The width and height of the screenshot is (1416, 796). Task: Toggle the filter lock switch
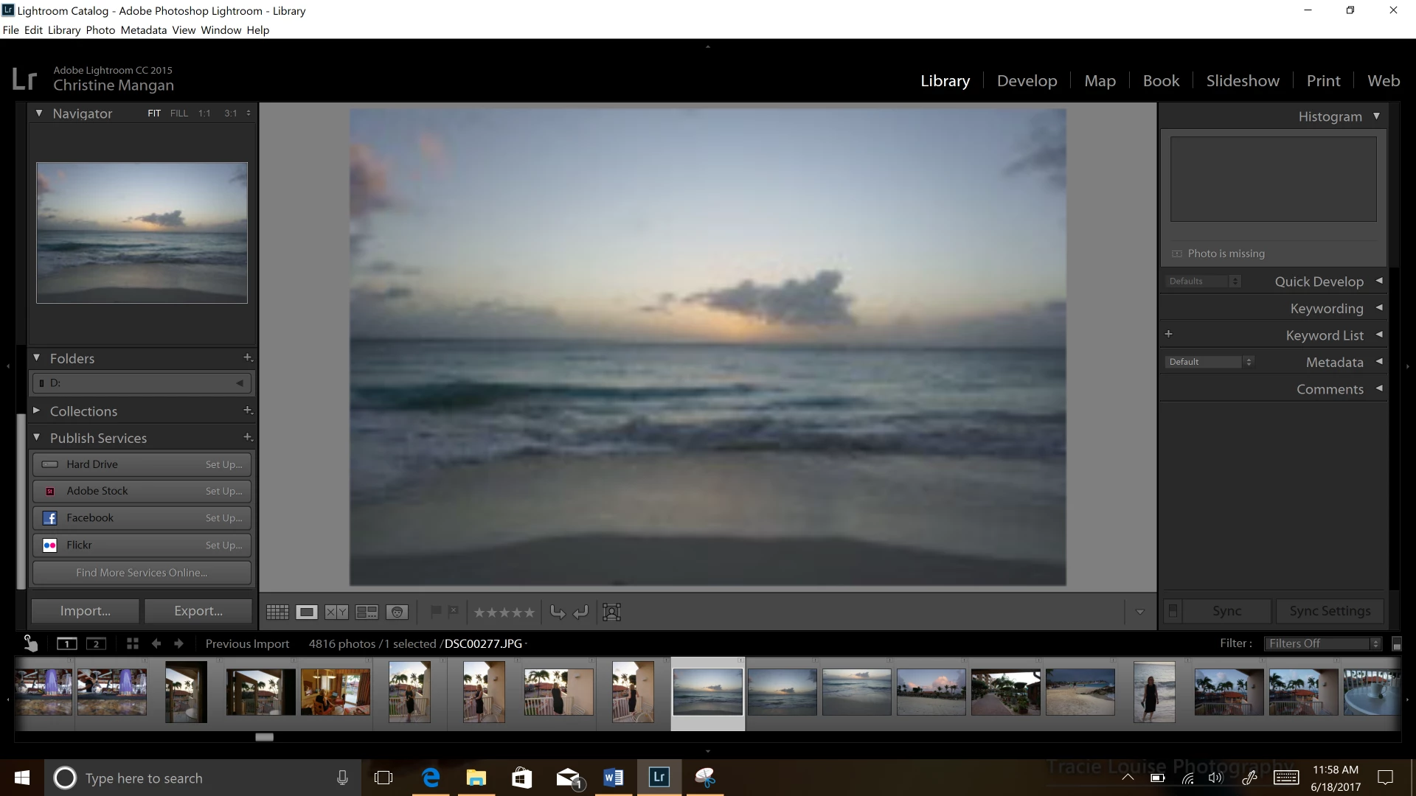(1396, 643)
